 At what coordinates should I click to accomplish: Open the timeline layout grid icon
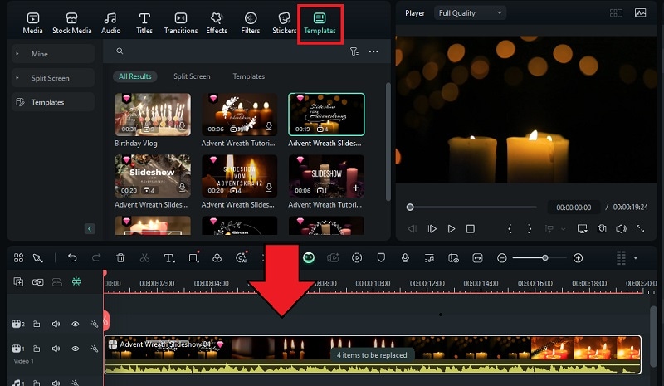pyautogui.click(x=18, y=258)
